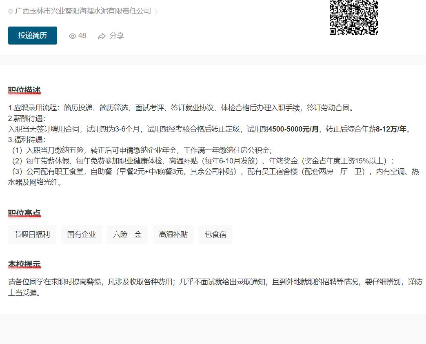Screen dimensions: 426x344
Task: Click the eye view-count icon
Action: [73, 36]
